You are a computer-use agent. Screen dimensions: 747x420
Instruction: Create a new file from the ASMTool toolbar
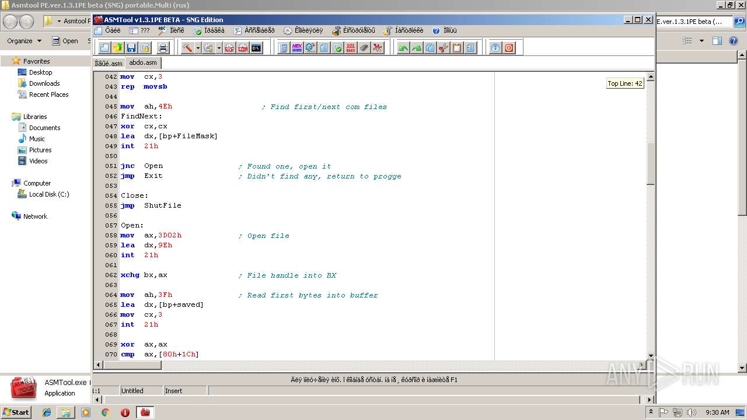point(104,48)
